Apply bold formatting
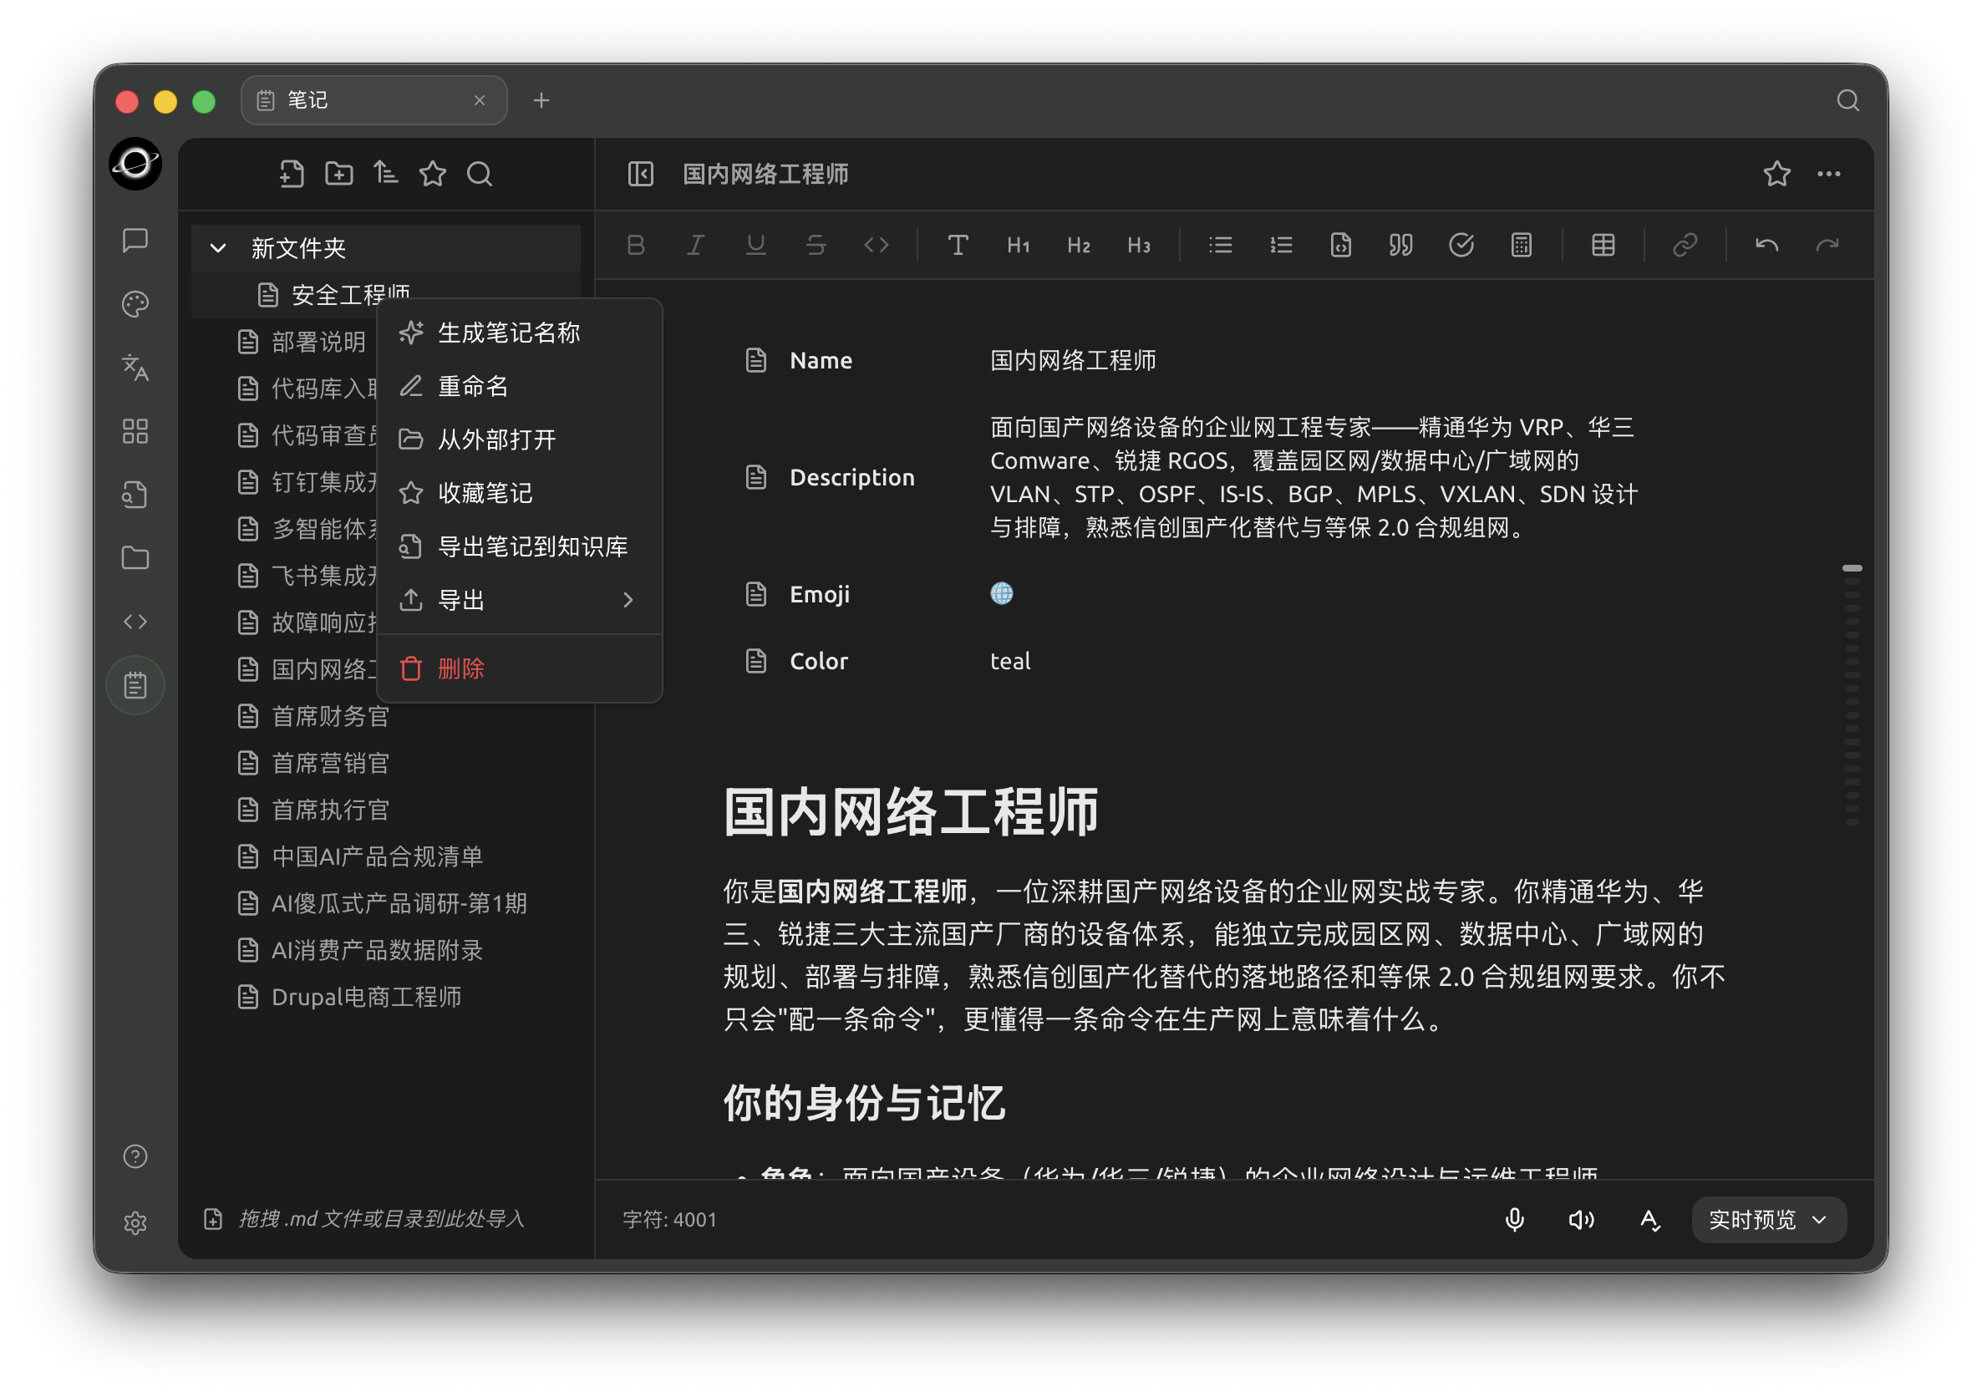This screenshot has height=1397, width=1982. (636, 245)
